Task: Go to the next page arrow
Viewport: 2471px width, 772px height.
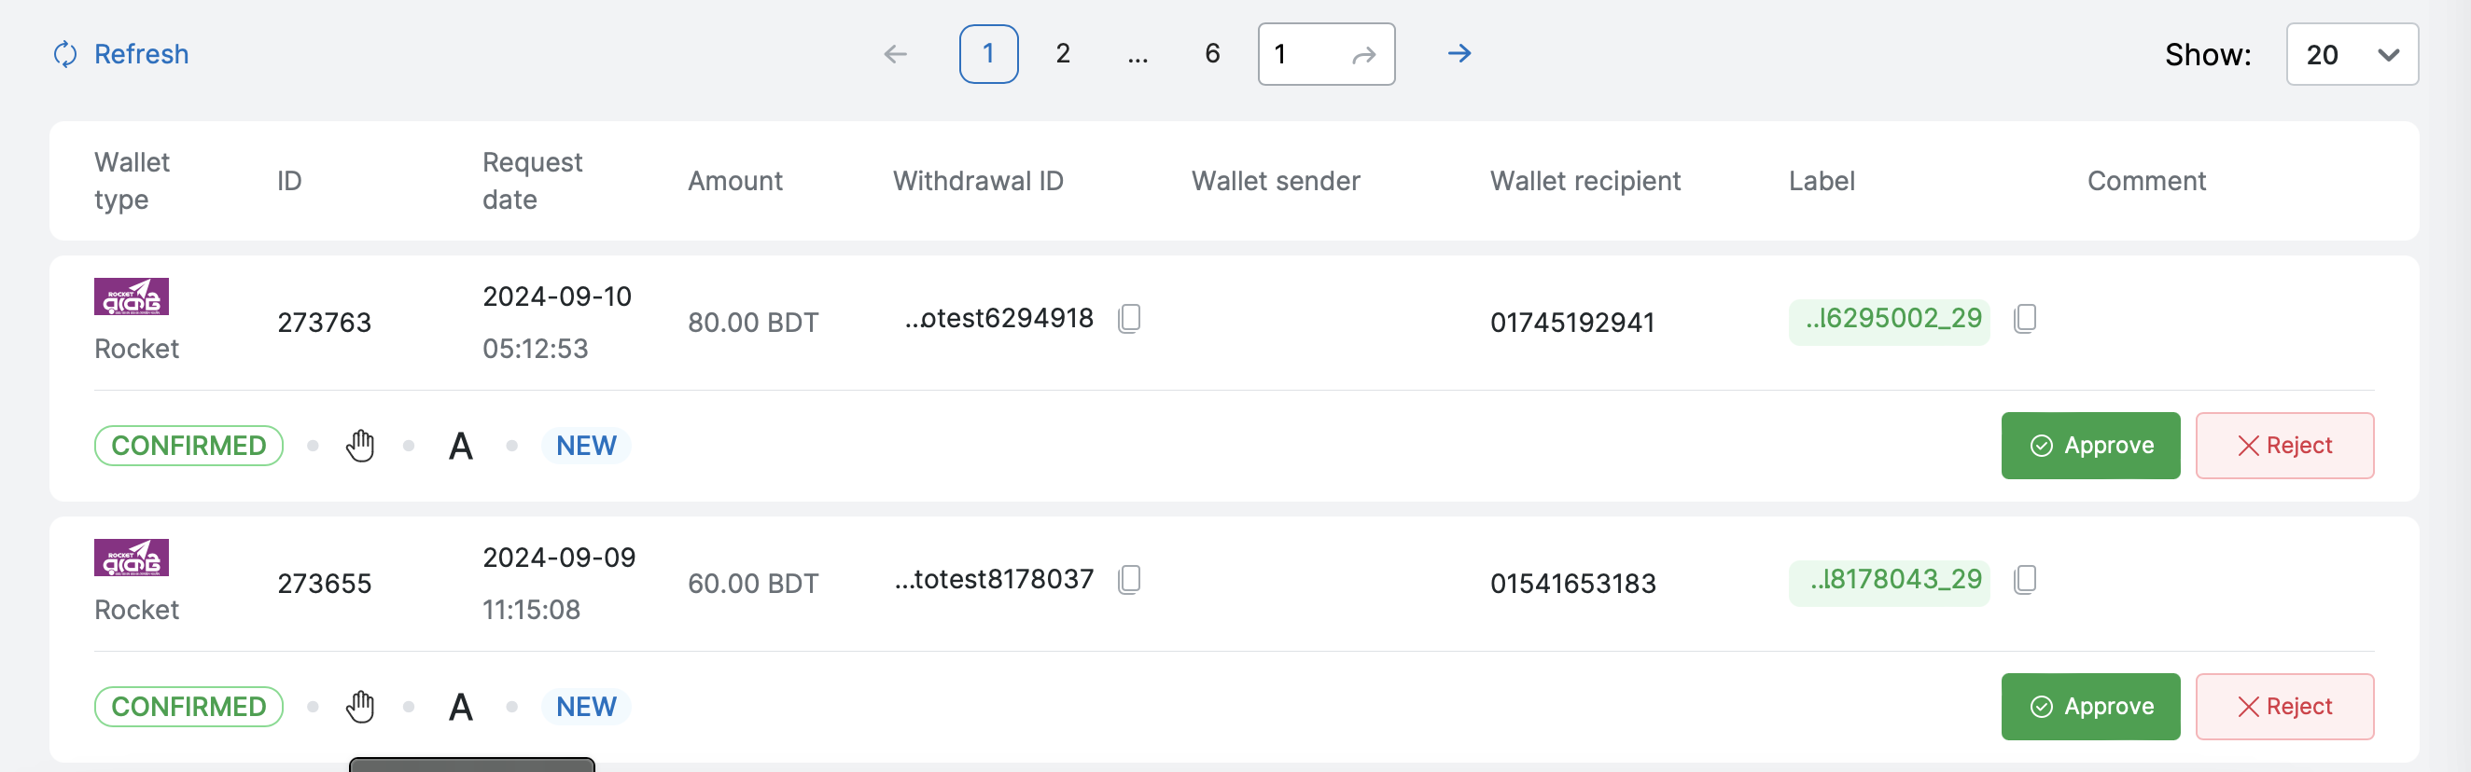Action: (x=1458, y=54)
